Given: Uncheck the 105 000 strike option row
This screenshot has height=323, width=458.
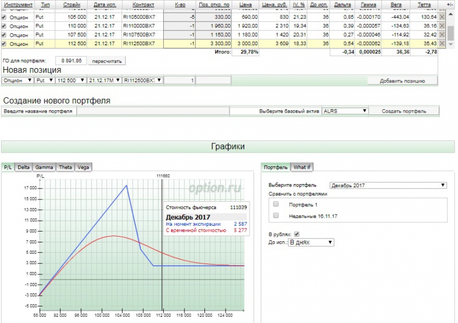Looking at the screenshot, I should pos(5,18).
